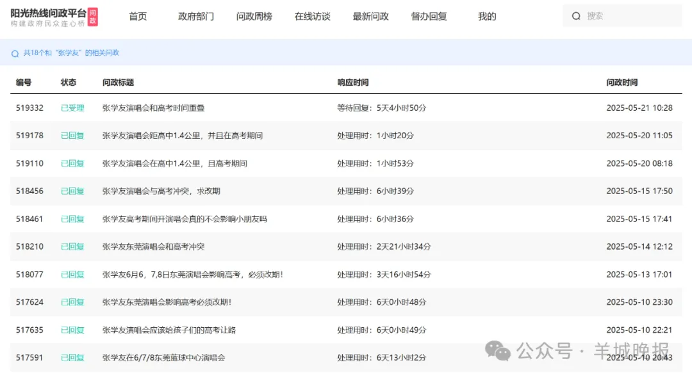Screen dimensions: 692x379
Task: Click entry number 518461
Action: click(29, 219)
